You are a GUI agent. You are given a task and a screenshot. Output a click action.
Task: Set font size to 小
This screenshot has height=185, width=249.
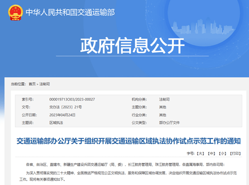click(223, 153)
